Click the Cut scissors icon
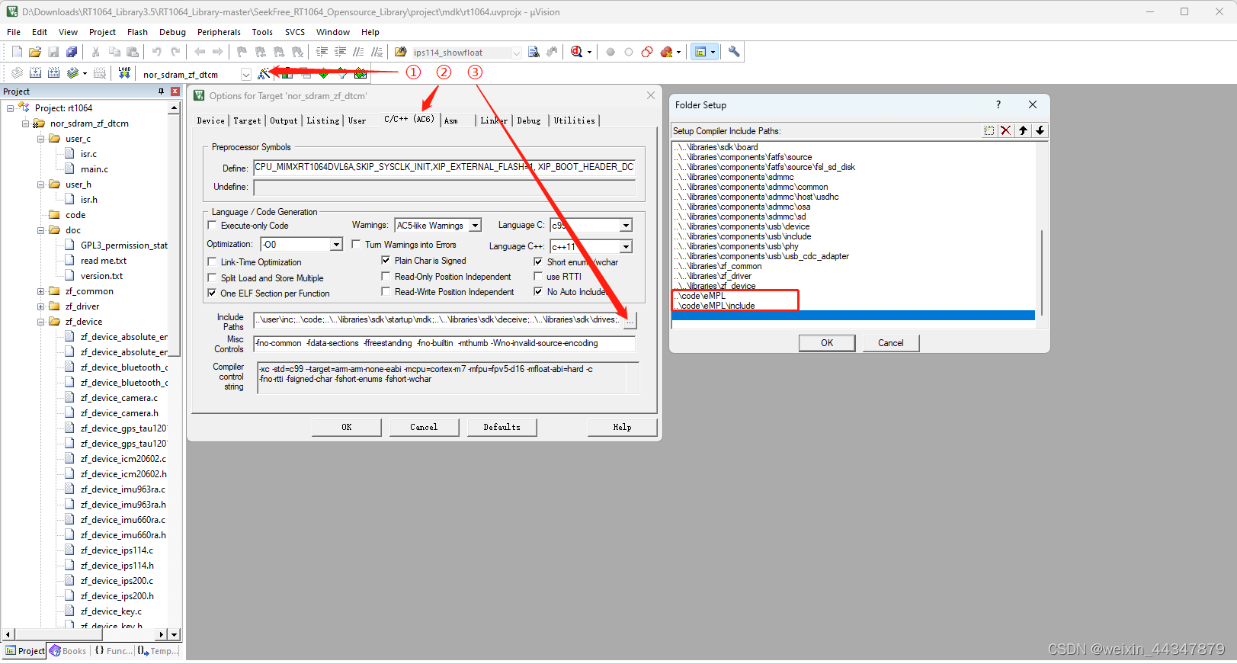This screenshot has width=1237, height=664. point(95,52)
